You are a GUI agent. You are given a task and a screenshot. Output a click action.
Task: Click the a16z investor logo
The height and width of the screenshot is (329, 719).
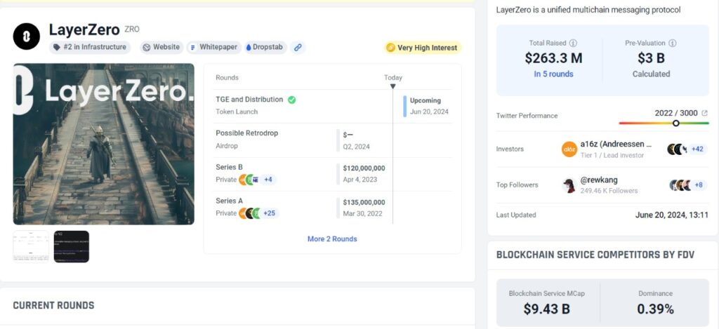coord(569,149)
